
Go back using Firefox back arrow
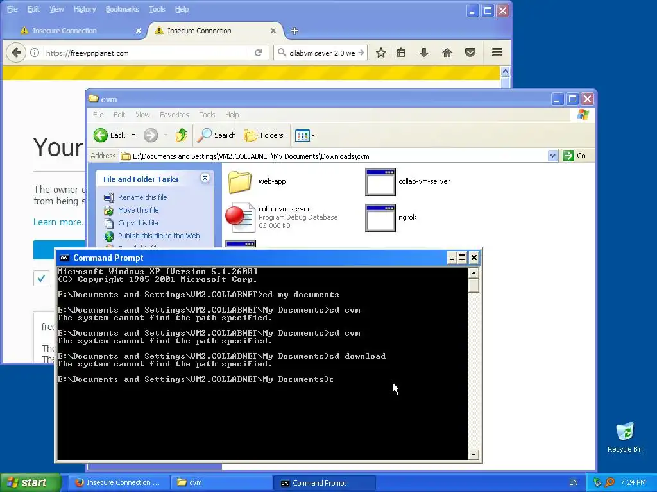pos(16,53)
